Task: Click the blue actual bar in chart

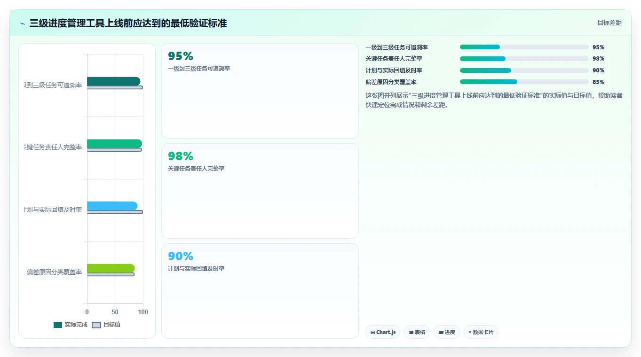Action: click(112, 206)
